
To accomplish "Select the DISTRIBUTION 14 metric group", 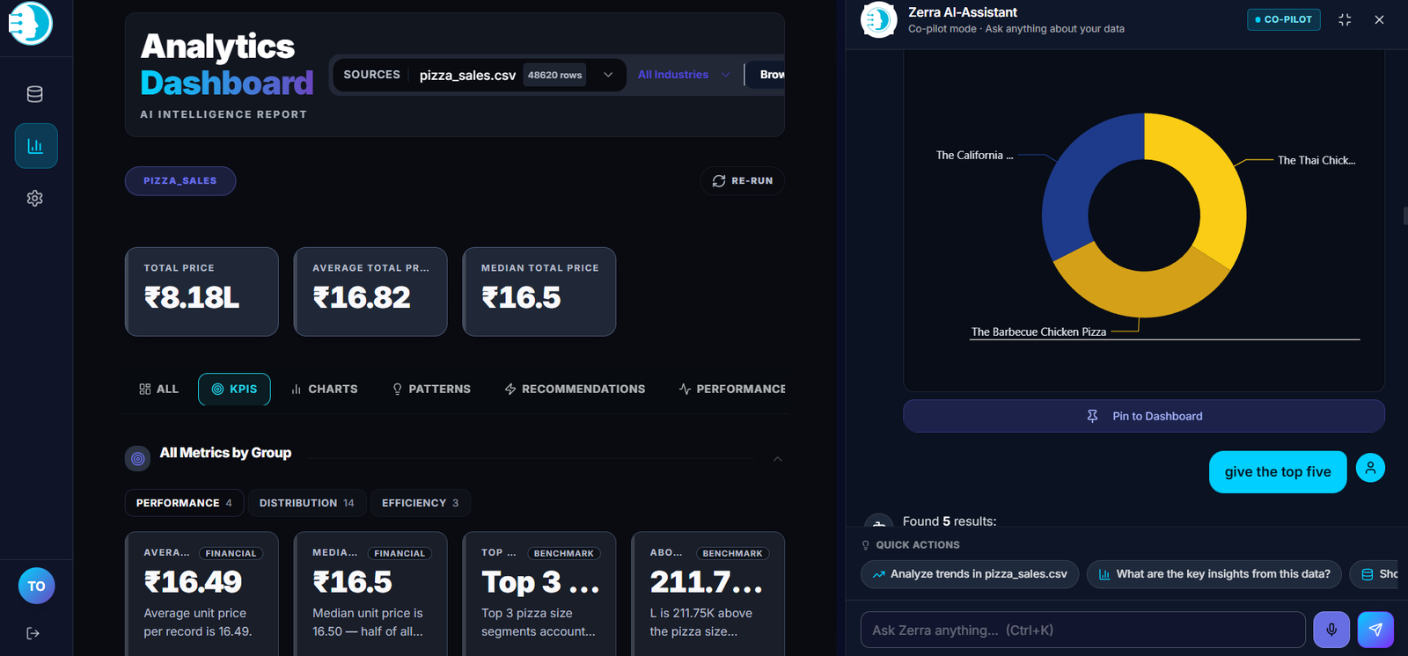I will (306, 503).
